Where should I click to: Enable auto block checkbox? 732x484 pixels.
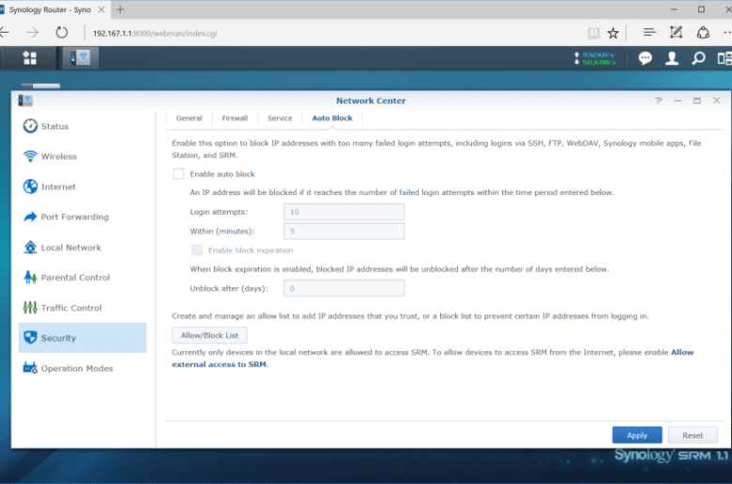[x=178, y=174]
